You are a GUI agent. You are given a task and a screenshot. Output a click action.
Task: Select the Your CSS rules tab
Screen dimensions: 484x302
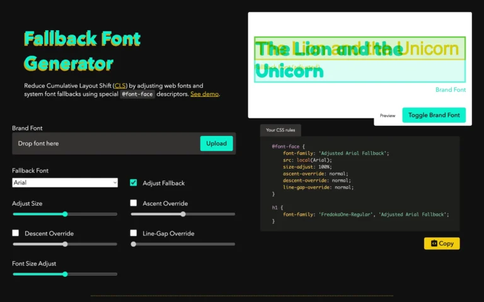pos(280,130)
